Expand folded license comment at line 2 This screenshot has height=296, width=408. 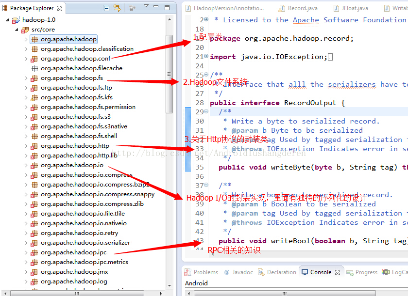pyautogui.click(x=206, y=19)
